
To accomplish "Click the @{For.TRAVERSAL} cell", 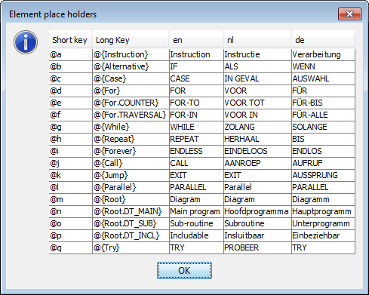I will click(131, 115).
